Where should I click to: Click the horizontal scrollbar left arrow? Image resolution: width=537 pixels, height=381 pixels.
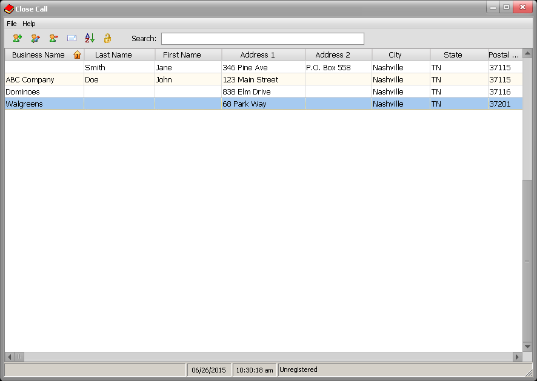pos(9,357)
